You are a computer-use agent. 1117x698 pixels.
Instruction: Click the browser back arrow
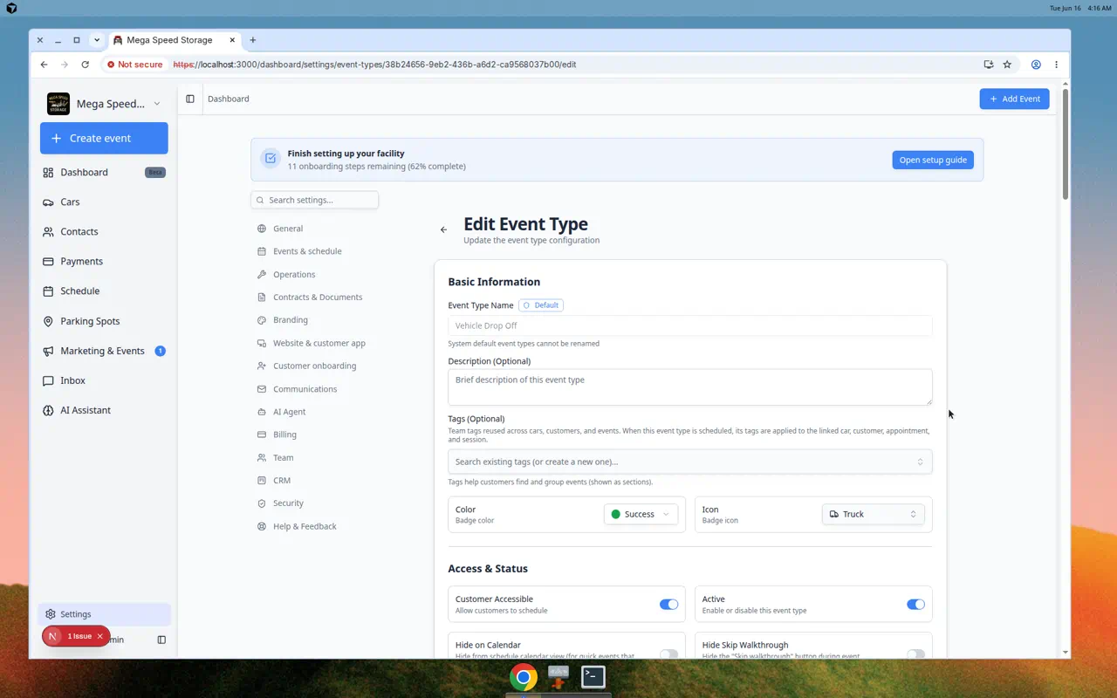coord(45,65)
